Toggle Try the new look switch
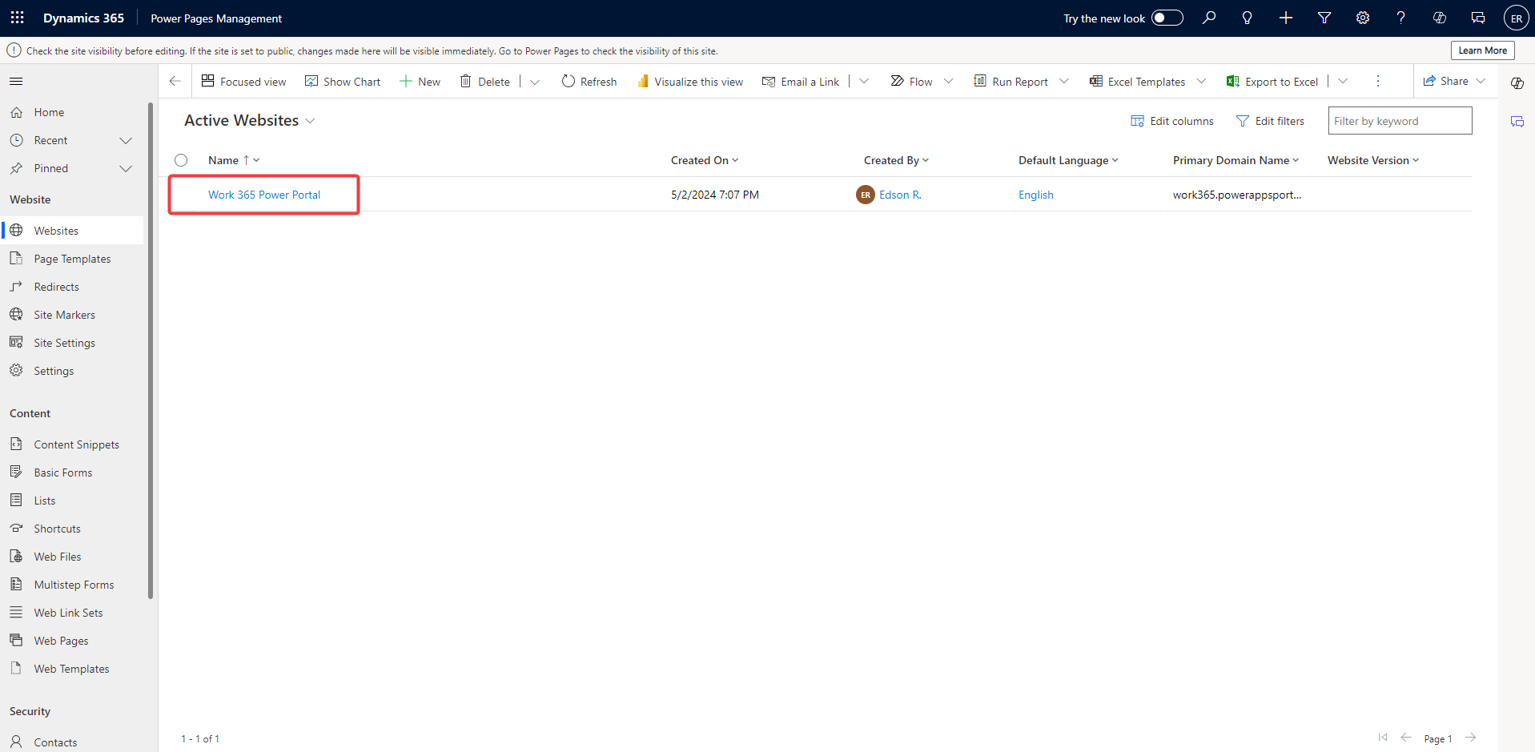1535x752 pixels. pos(1167,18)
